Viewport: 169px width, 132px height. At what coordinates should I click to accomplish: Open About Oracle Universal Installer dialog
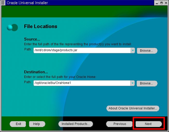(x=133, y=108)
